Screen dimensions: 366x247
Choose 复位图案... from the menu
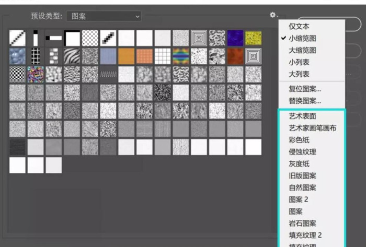coord(305,89)
